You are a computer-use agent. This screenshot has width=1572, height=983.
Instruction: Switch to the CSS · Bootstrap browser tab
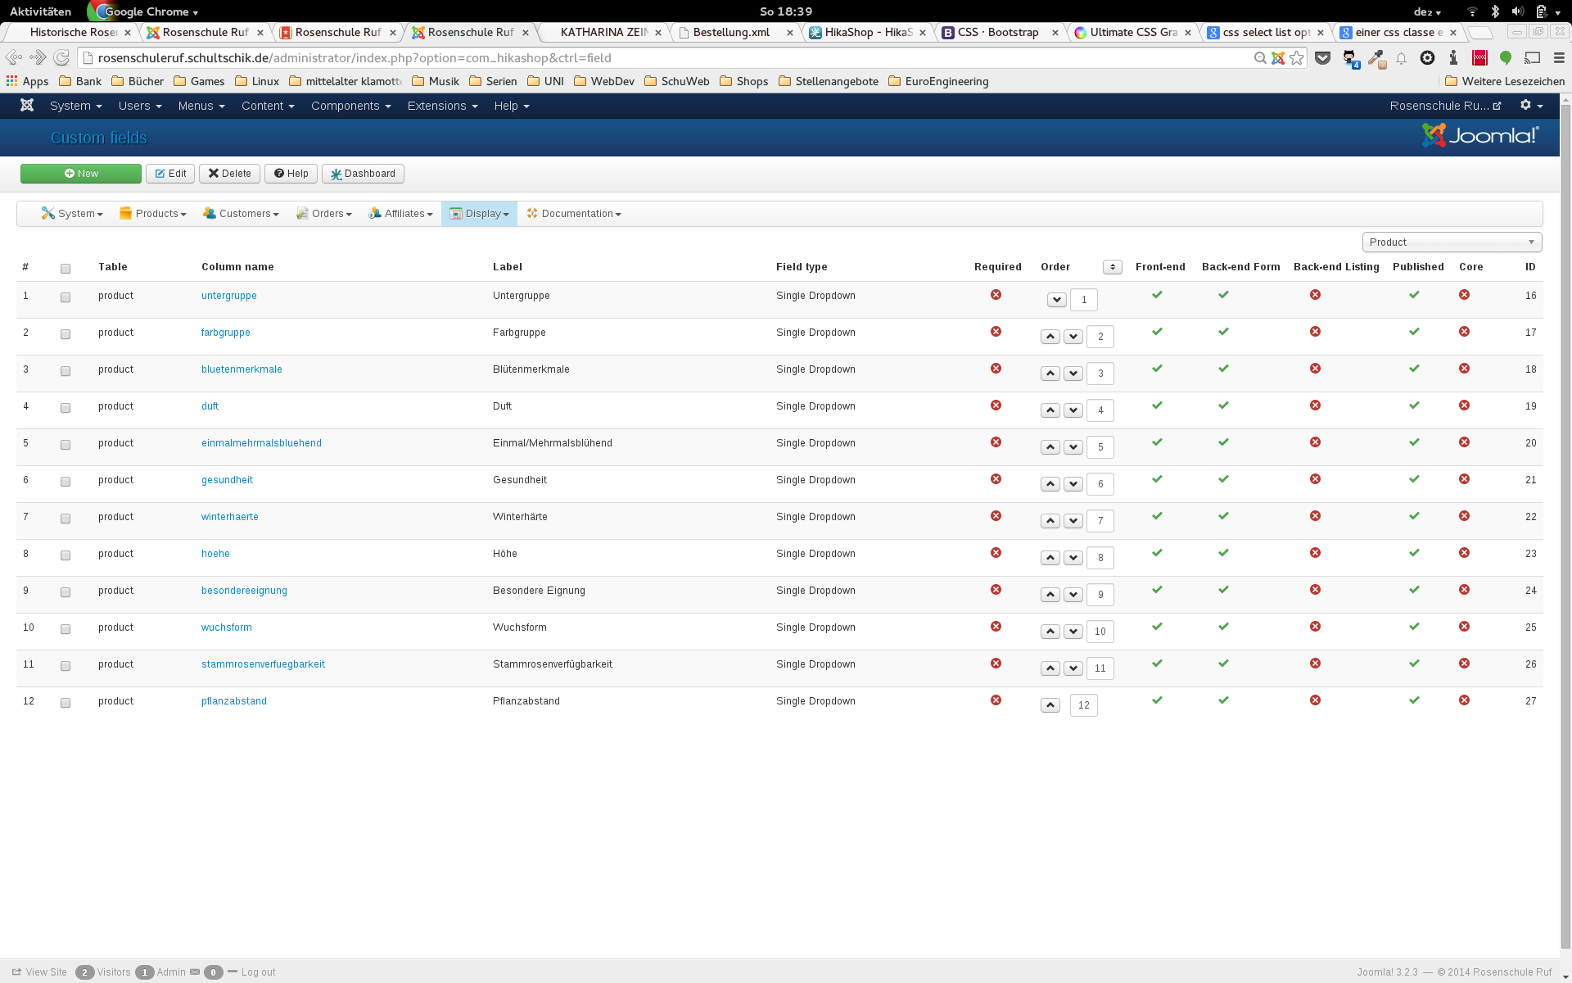point(998,33)
